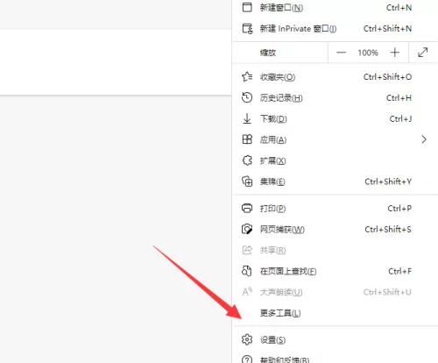438x363 pixels.
Task: Click the Ctrl+Shift+O shortcut text
Action: click(x=387, y=77)
